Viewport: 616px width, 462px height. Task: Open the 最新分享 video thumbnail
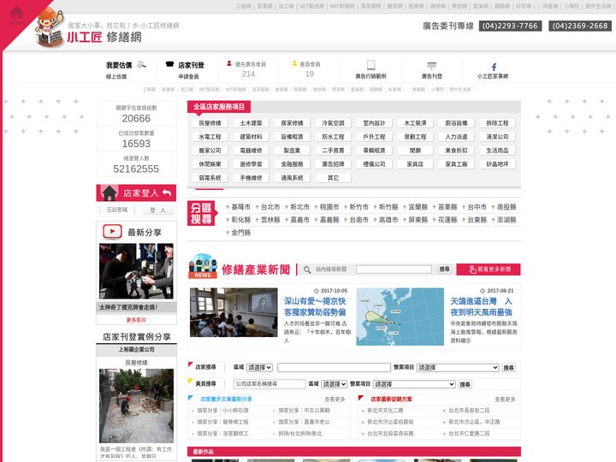[x=136, y=271]
